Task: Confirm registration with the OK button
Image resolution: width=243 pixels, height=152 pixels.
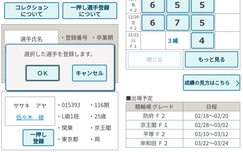Action: point(43,73)
